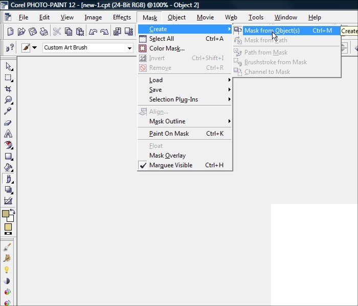Click the Eyedropper tool
The width and height of the screenshot is (358, 306).
tap(8, 111)
